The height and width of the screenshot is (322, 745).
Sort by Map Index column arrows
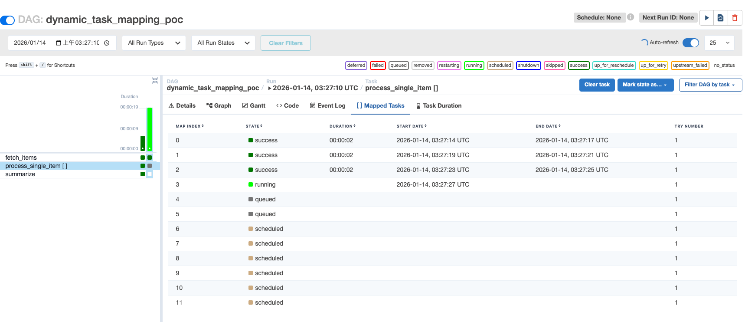pos(203,126)
